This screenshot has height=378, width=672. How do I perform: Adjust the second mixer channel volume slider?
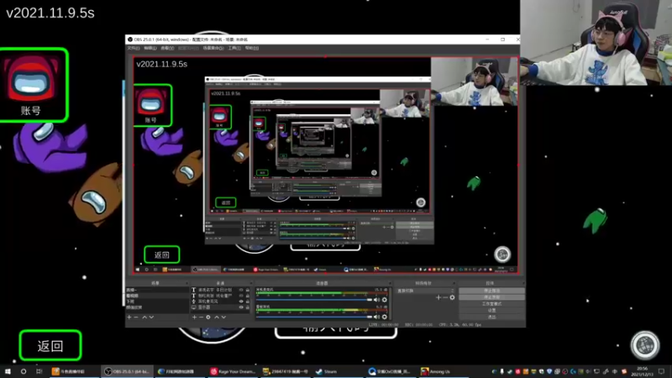(314, 317)
